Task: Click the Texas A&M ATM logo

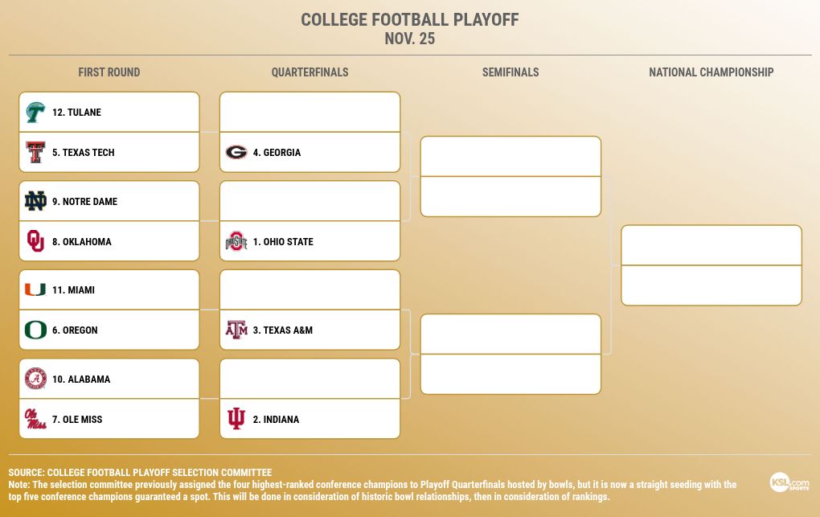Action: 236,330
